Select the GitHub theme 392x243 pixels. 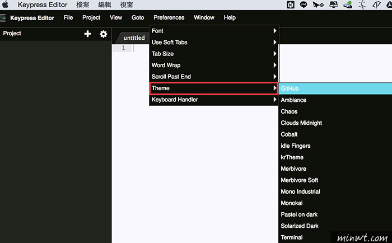[335, 88]
